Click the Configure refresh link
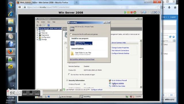This screenshot has width=184, height=104. 97,90
